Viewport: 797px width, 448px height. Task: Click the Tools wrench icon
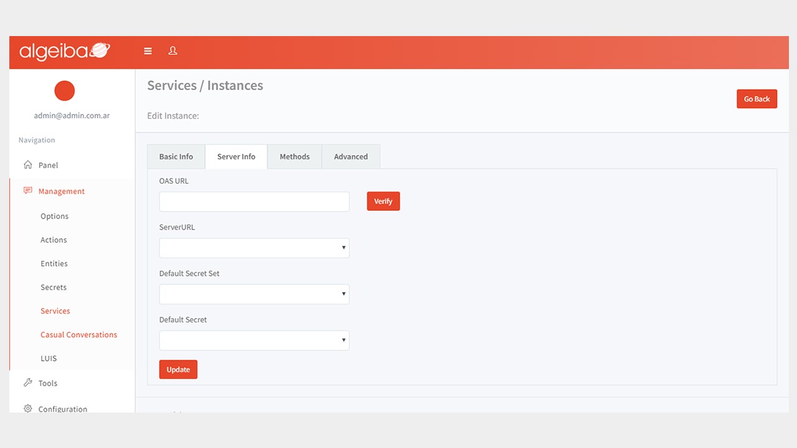click(27, 383)
